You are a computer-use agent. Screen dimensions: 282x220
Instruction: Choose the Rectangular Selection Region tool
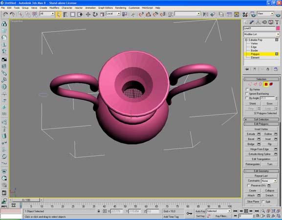tap(73, 14)
